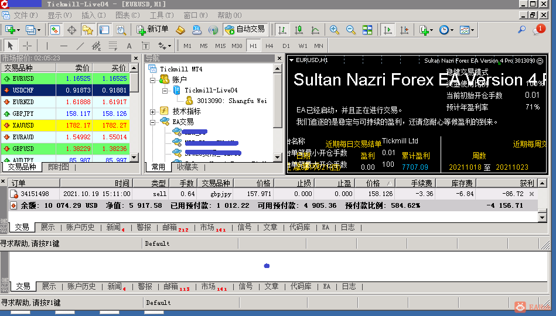
Task: Click the Navigator scrollbar up arrow
Action: pyautogui.click(x=278, y=68)
